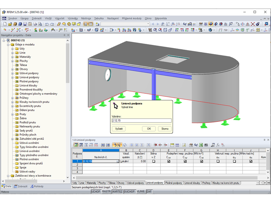
Task: Expand the Uzly tree node
Action: (x=12, y=49)
